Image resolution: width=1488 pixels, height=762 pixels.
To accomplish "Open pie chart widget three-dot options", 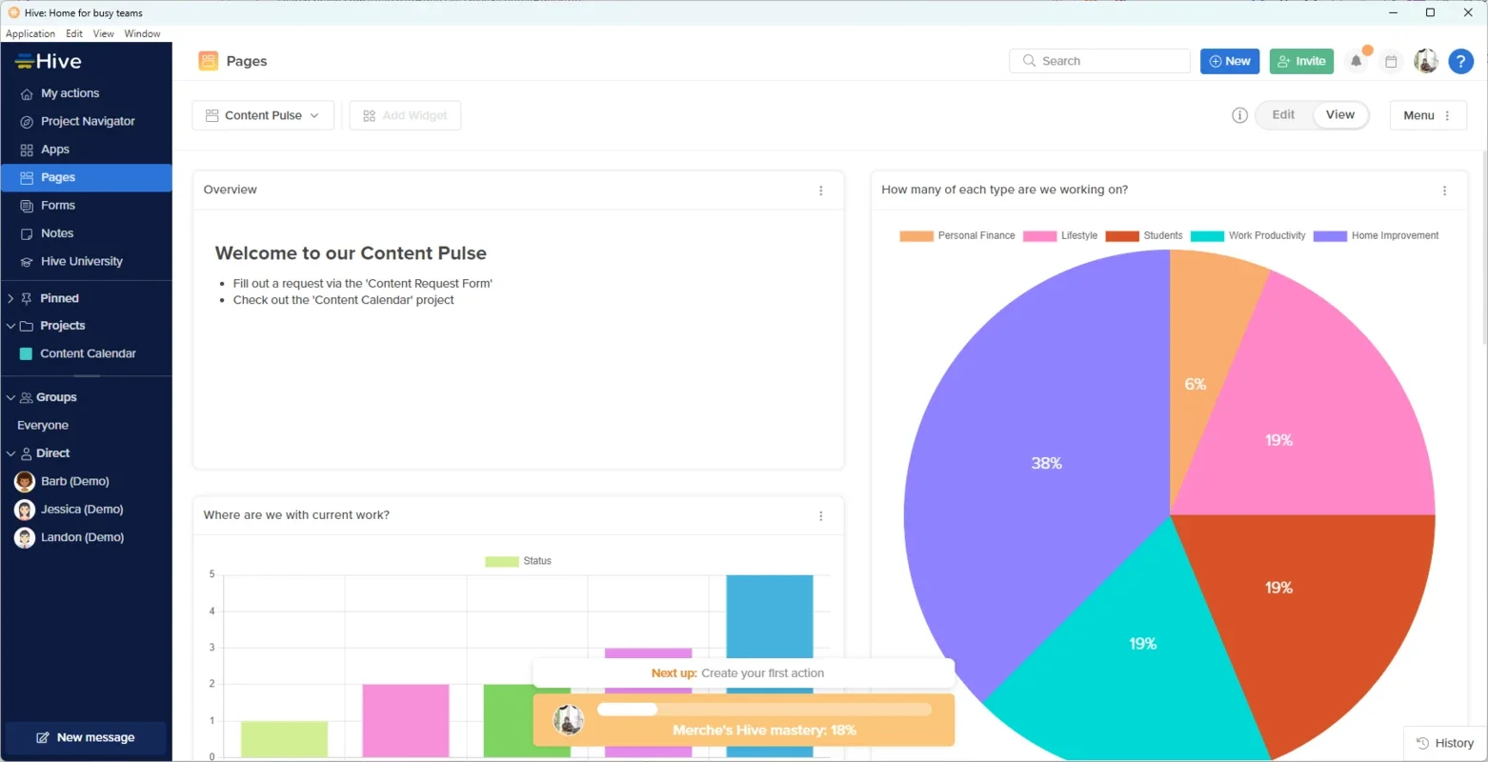I will [x=1444, y=190].
